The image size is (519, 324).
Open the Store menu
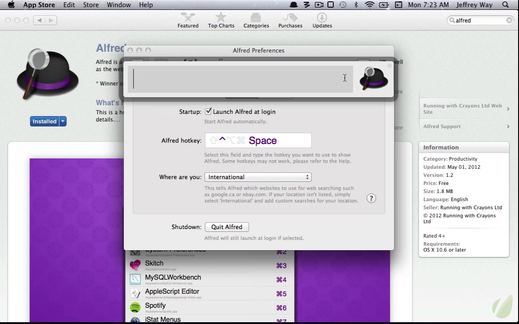(x=91, y=4)
